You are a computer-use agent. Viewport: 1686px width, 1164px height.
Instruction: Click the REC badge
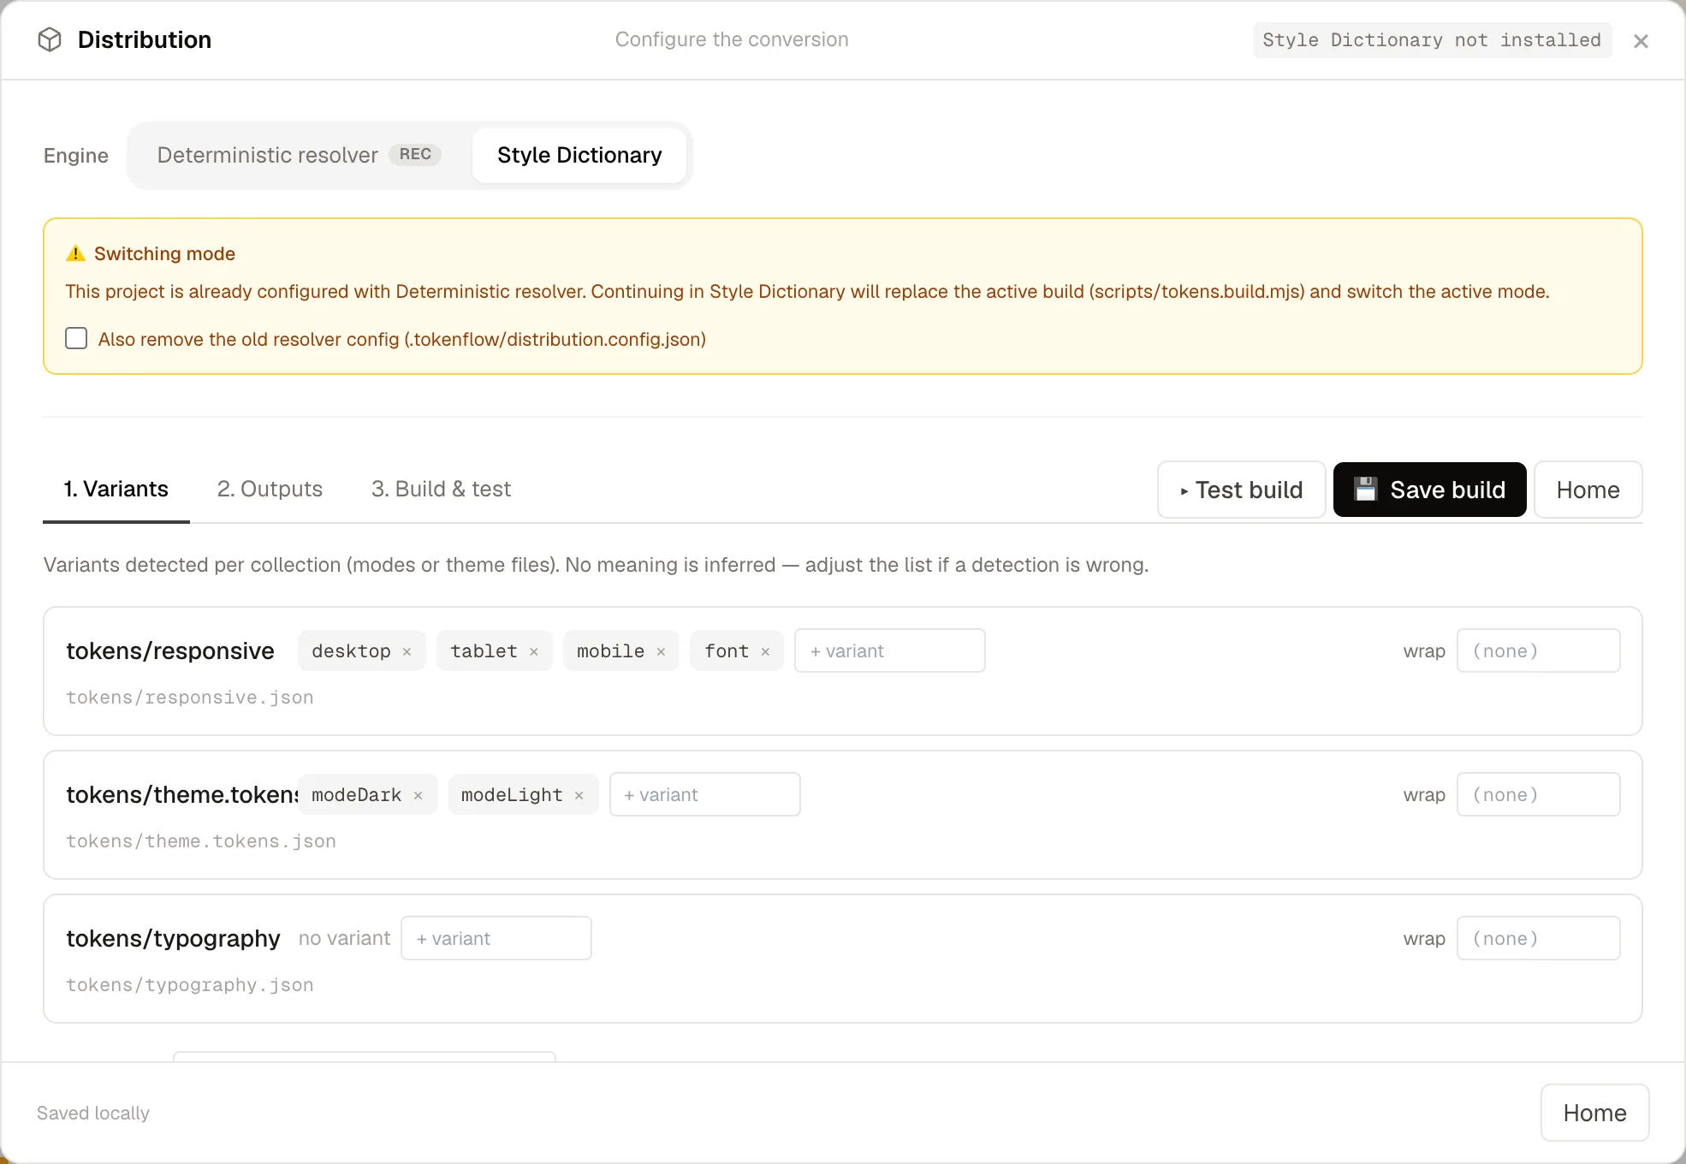415,154
